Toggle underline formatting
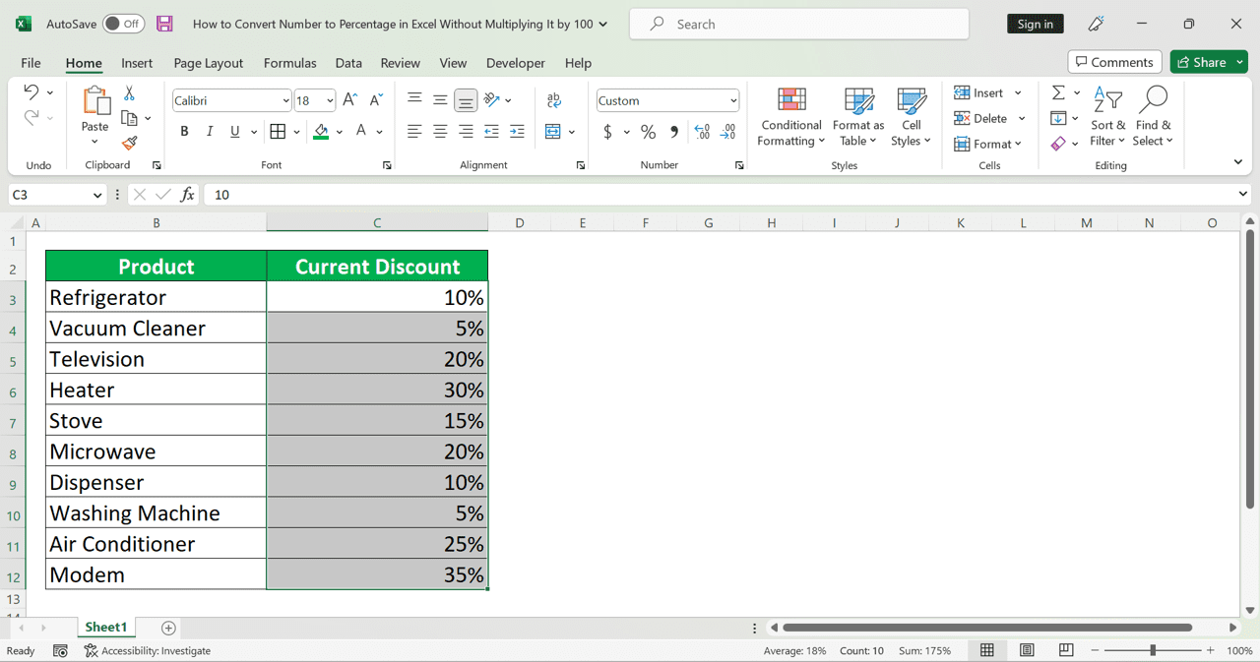 coord(234,131)
